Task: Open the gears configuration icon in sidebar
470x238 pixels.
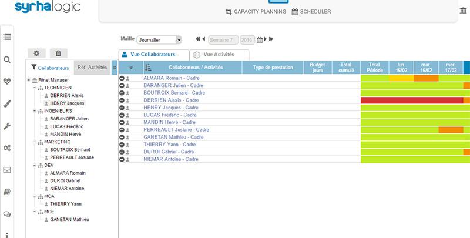Action: tap(7, 148)
